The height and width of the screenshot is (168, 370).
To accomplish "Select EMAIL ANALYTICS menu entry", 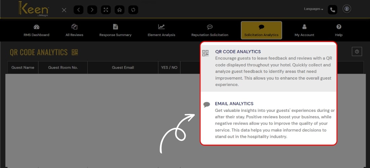I will click(268, 120).
